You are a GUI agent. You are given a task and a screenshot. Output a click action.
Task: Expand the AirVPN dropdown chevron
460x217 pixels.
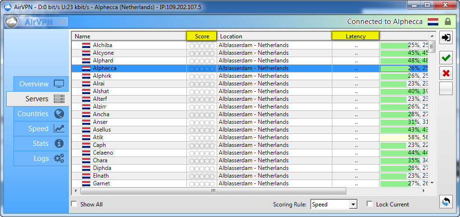63,22
